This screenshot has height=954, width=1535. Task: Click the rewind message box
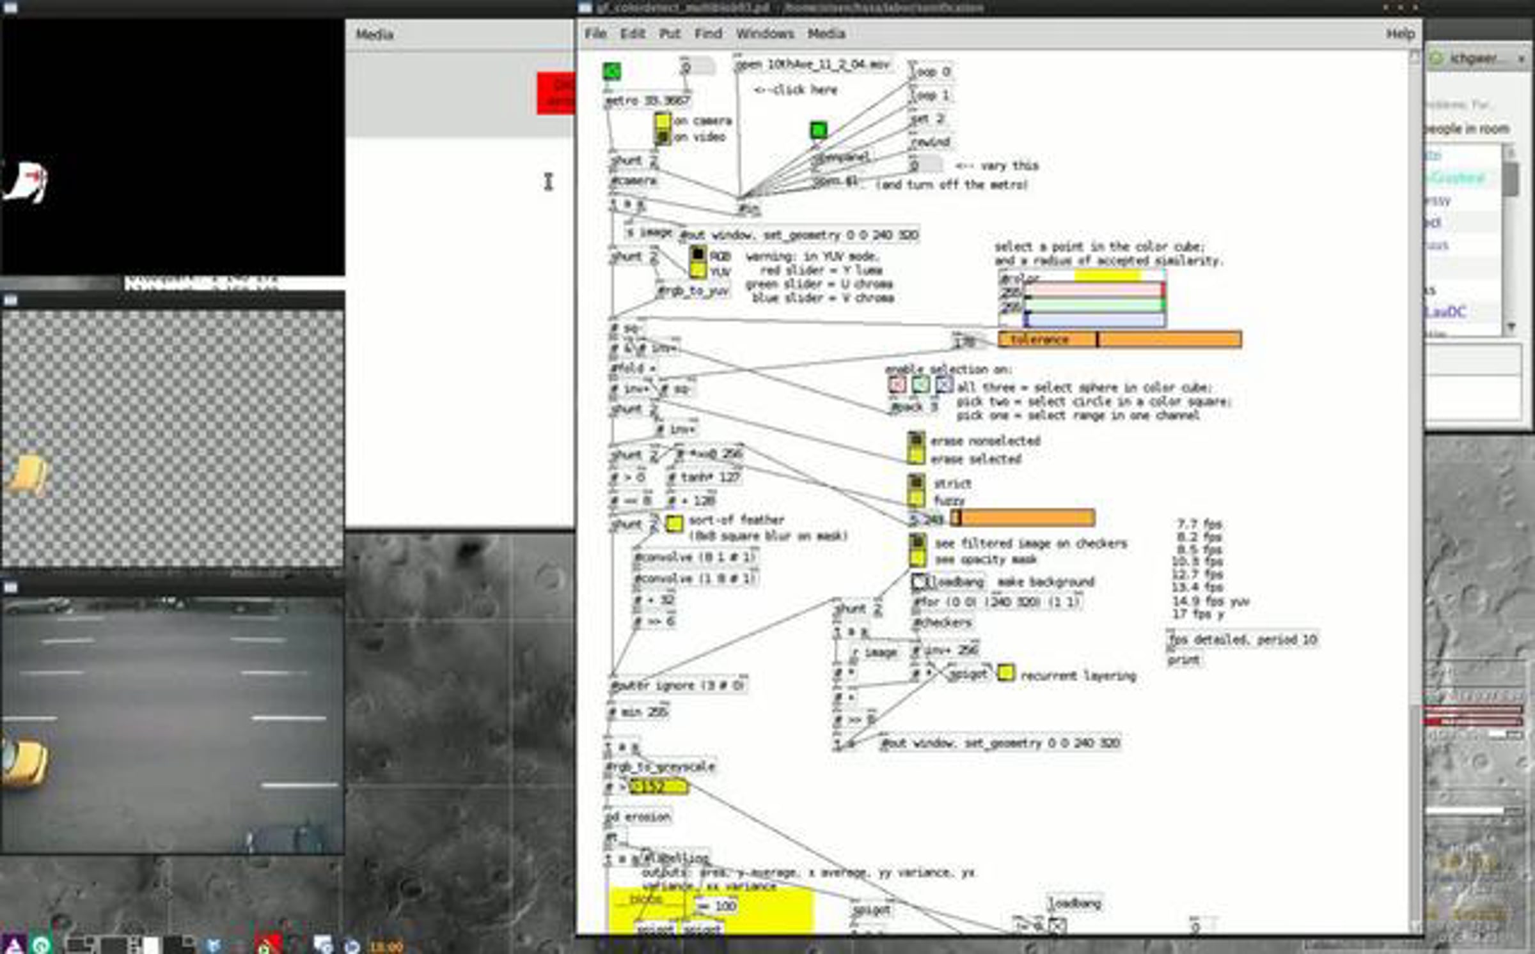pyautogui.click(x=931, y=142)
